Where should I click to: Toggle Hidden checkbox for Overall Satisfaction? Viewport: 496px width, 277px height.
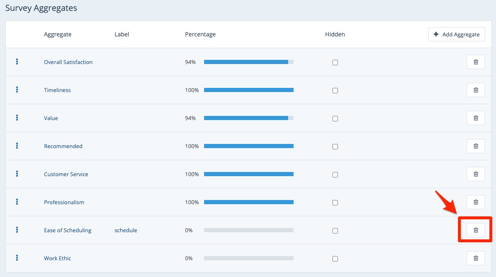[335, 63]
